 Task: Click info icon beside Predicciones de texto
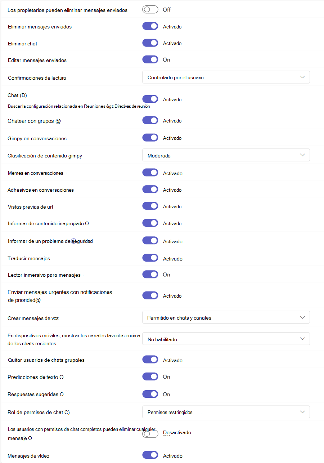coord(62,377)
